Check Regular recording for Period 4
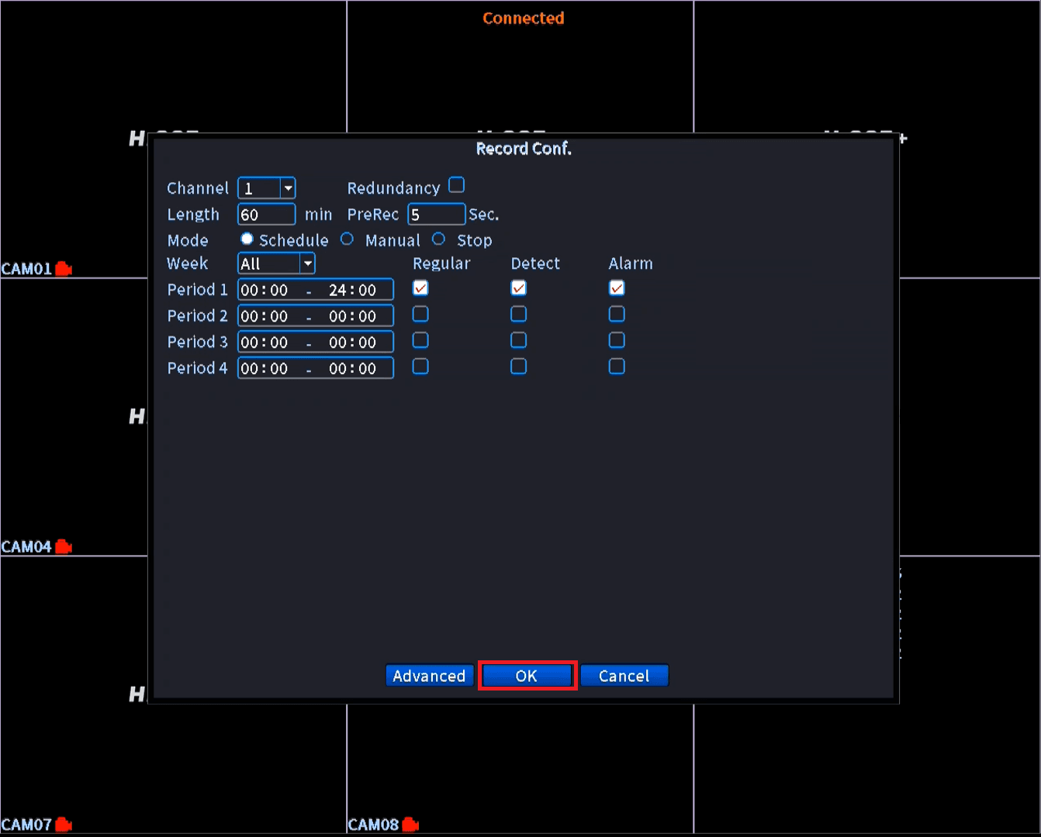1041x837 pixels. 420,366
